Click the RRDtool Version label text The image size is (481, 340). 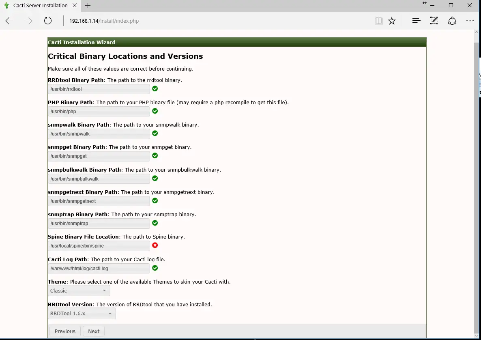point(70,304)
